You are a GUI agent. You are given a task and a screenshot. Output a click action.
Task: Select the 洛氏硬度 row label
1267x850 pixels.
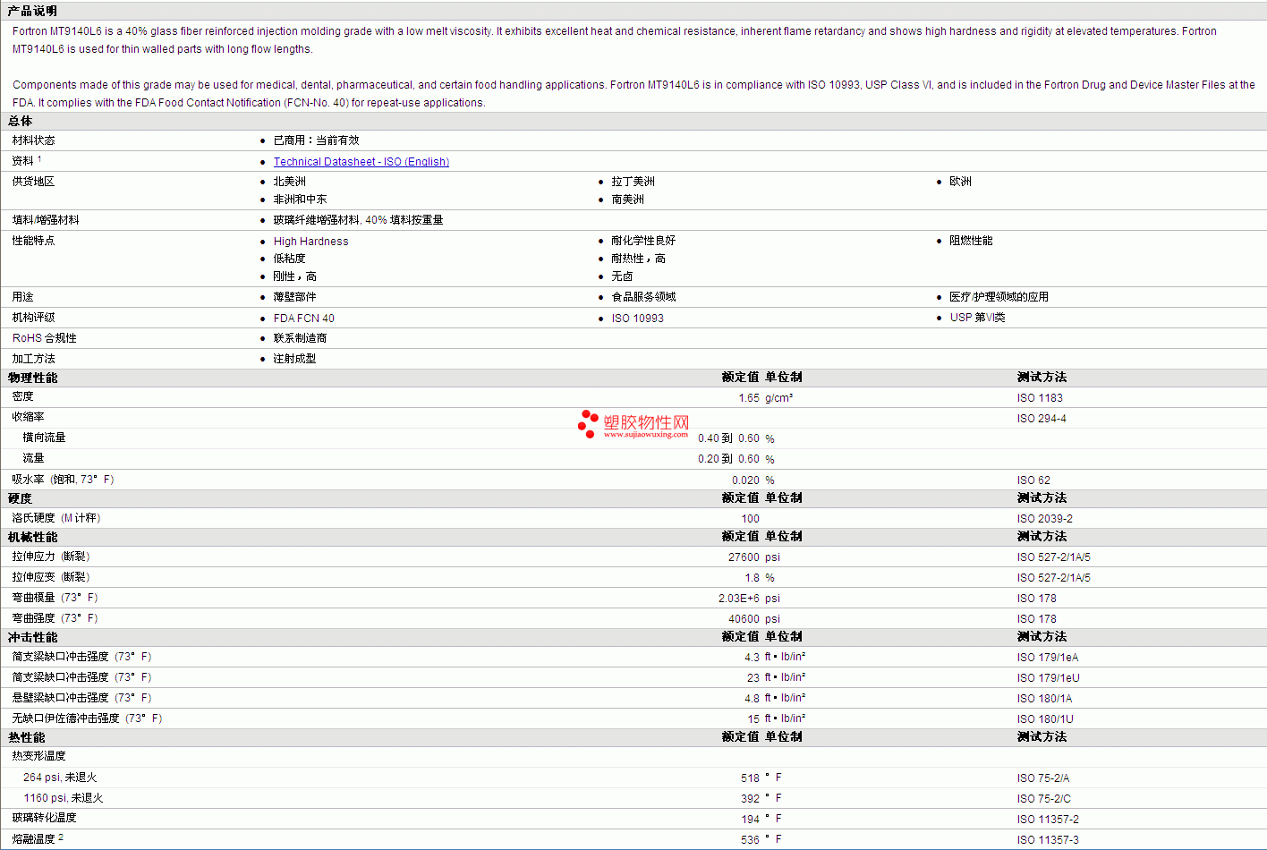point(55,518)
